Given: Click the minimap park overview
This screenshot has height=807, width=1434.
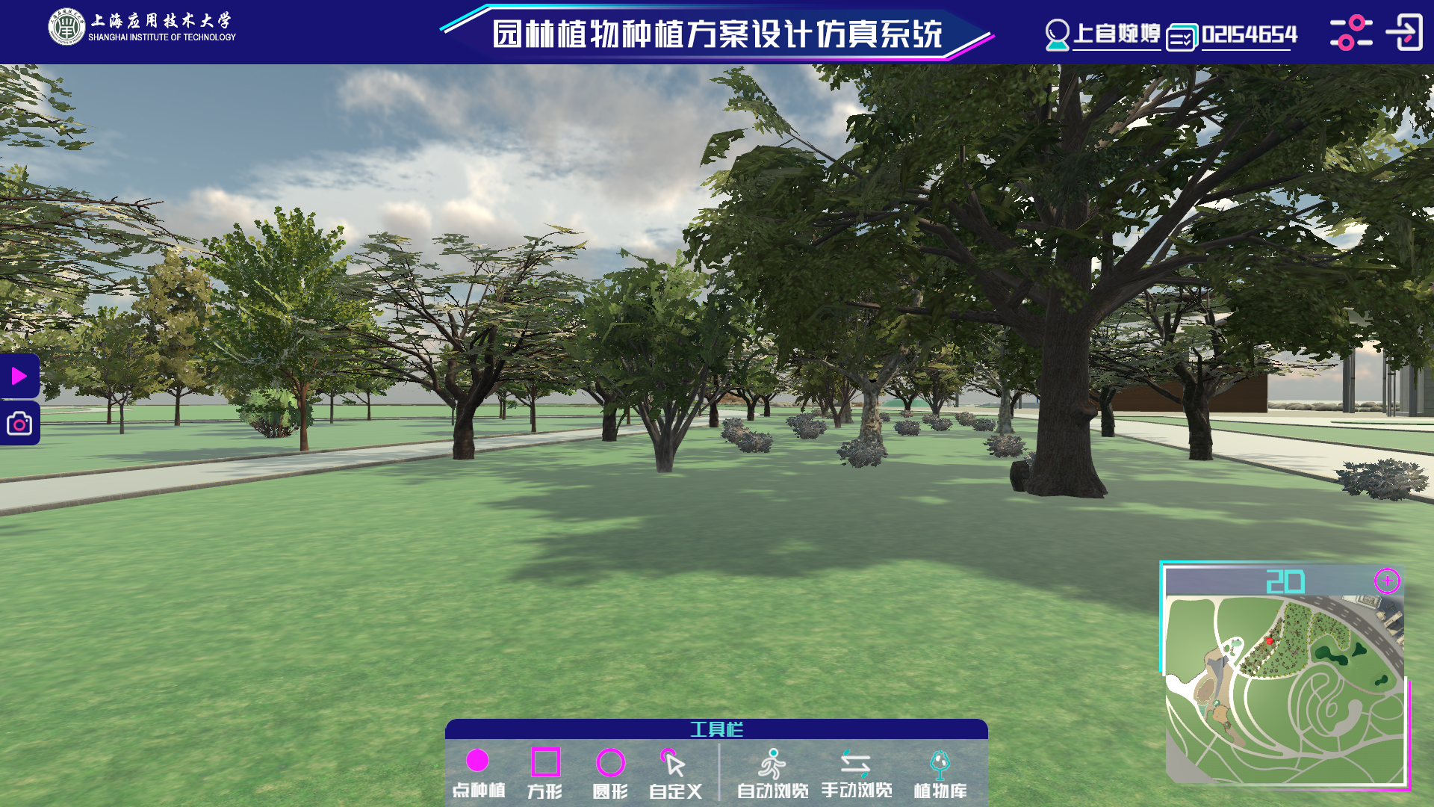Looking at the screenshot, I should [1285, 689].
